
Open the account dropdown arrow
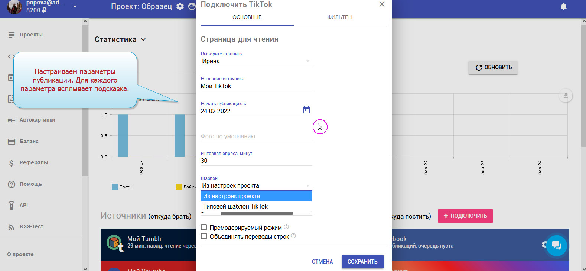coord(75,6)
